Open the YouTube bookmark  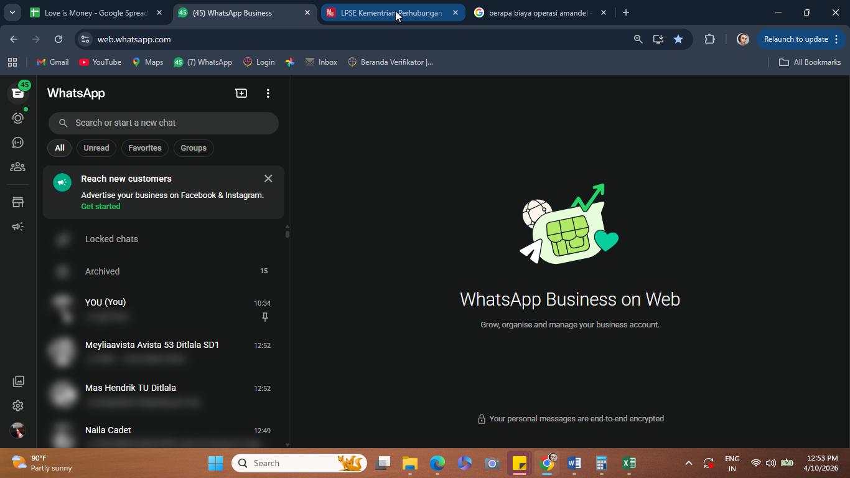100,62
